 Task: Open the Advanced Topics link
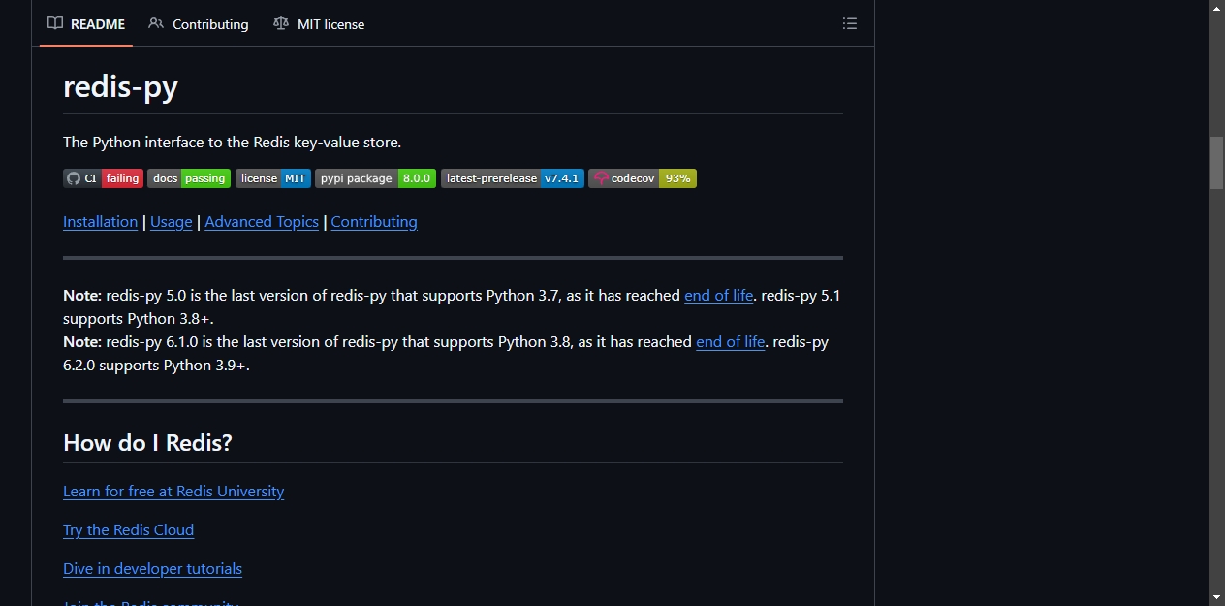[262, 221]
